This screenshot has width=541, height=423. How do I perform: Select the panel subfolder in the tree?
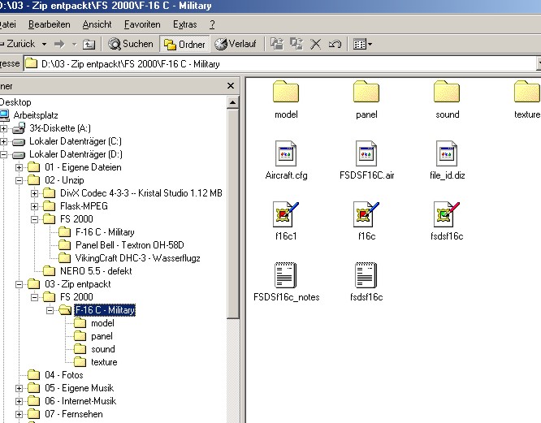[x=102, y=336]
